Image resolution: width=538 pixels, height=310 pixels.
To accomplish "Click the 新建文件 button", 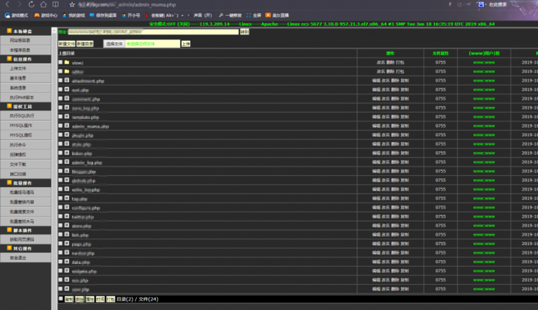I will click(x=66, y=44).
